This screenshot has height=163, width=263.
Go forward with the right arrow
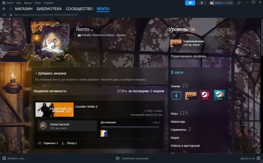[10, 9]
